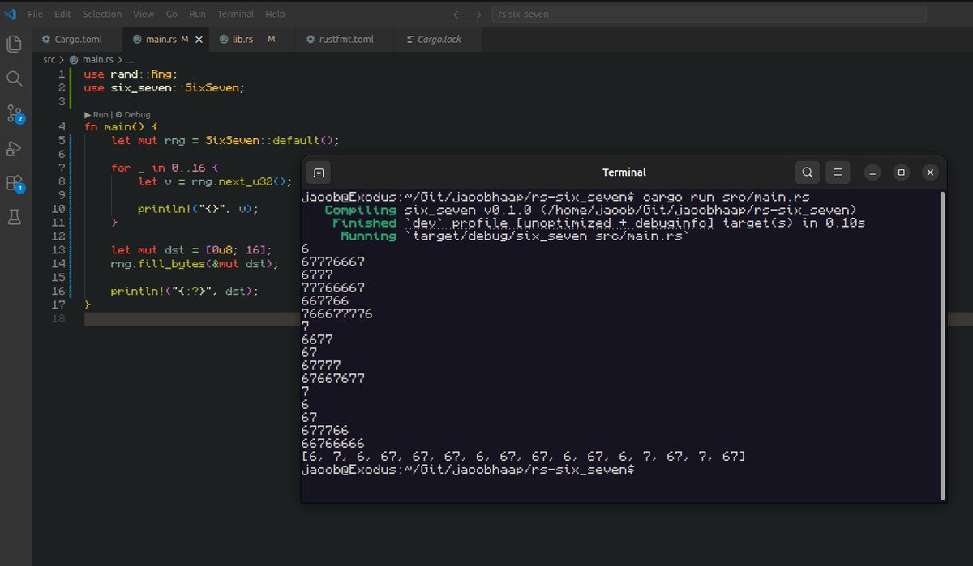Click the terminal output '766677776'
973x566 pixels.
(x=336, y=314)
